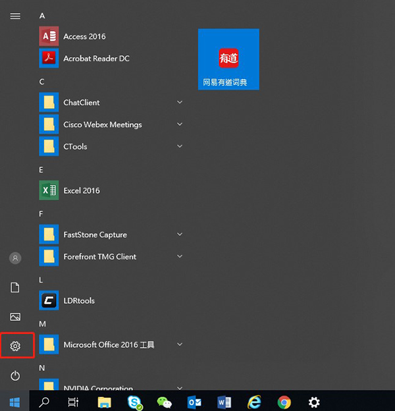Click the letter E group header
Viewport: 395px width, 411px height.
click(41, 170)
